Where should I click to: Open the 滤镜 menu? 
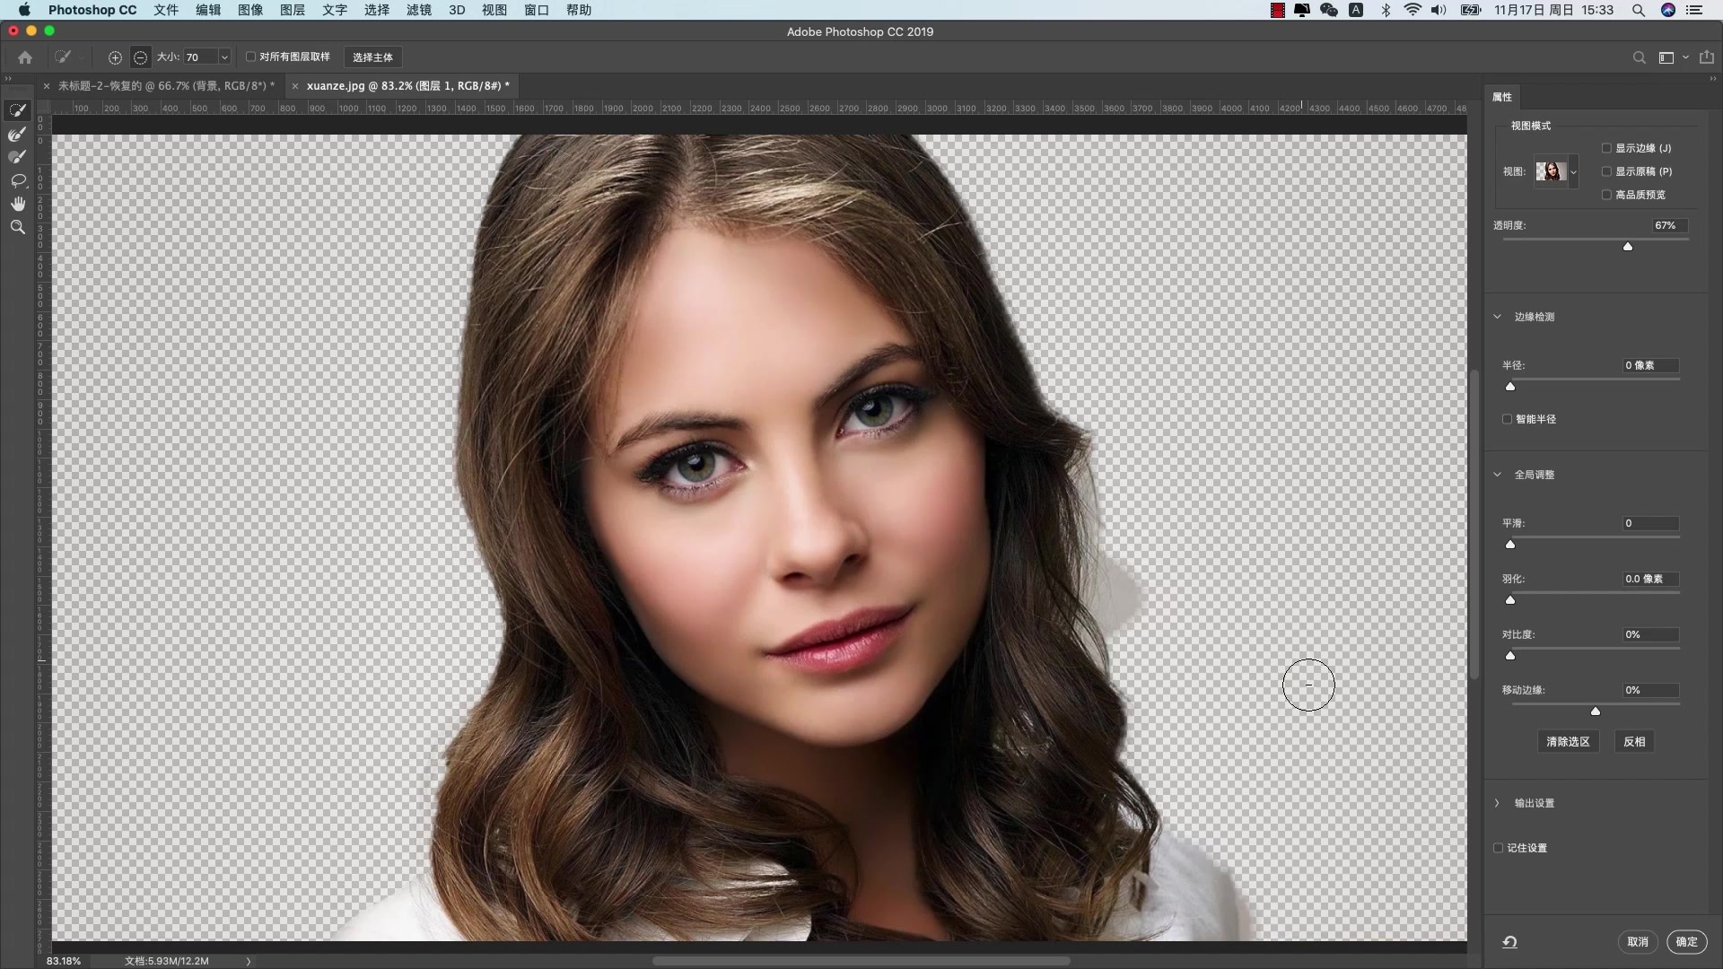point(418,10)
